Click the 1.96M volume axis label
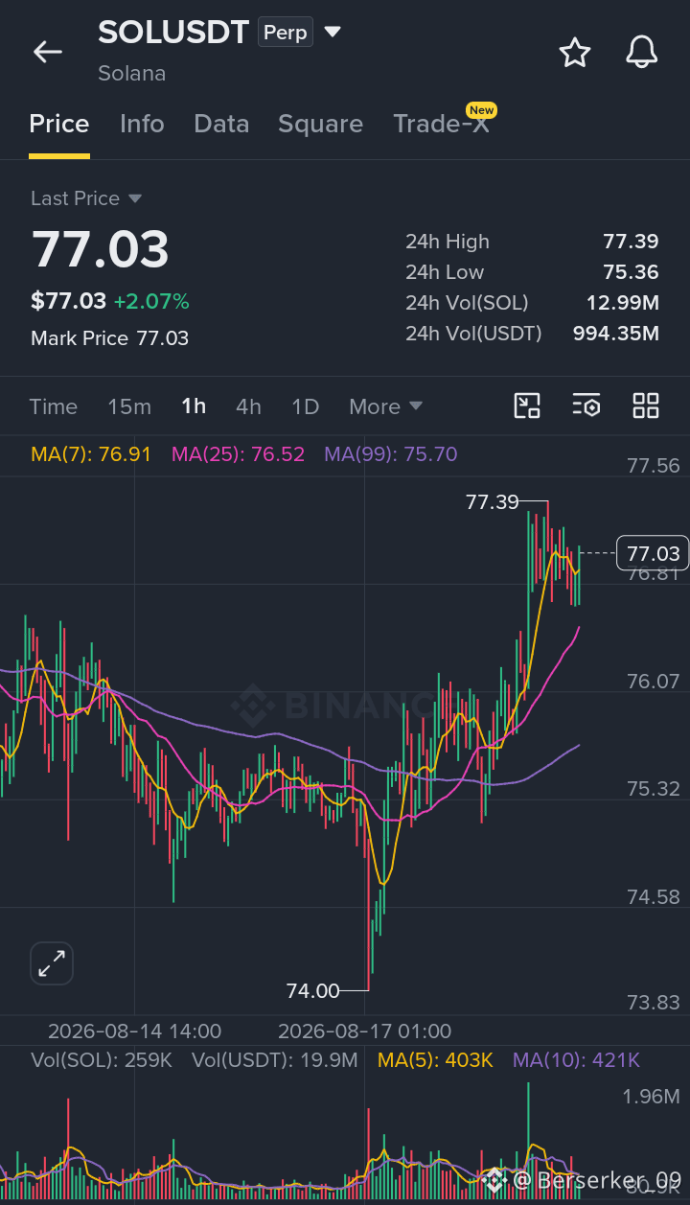The height and width of the screenshot is (1205, 690). click(652, 1096)
